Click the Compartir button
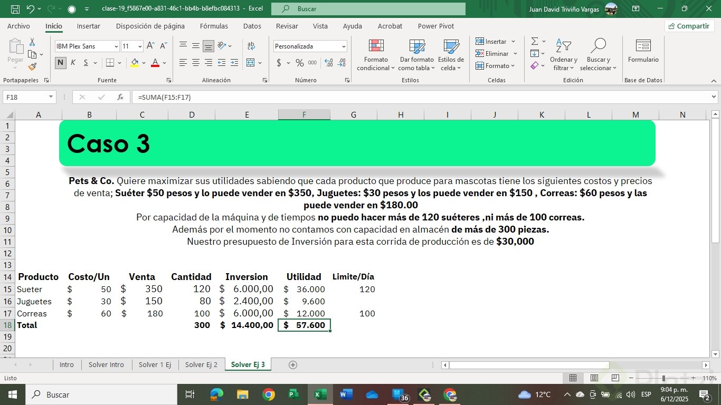Viewport: 721px width, 405px height. 689,26
